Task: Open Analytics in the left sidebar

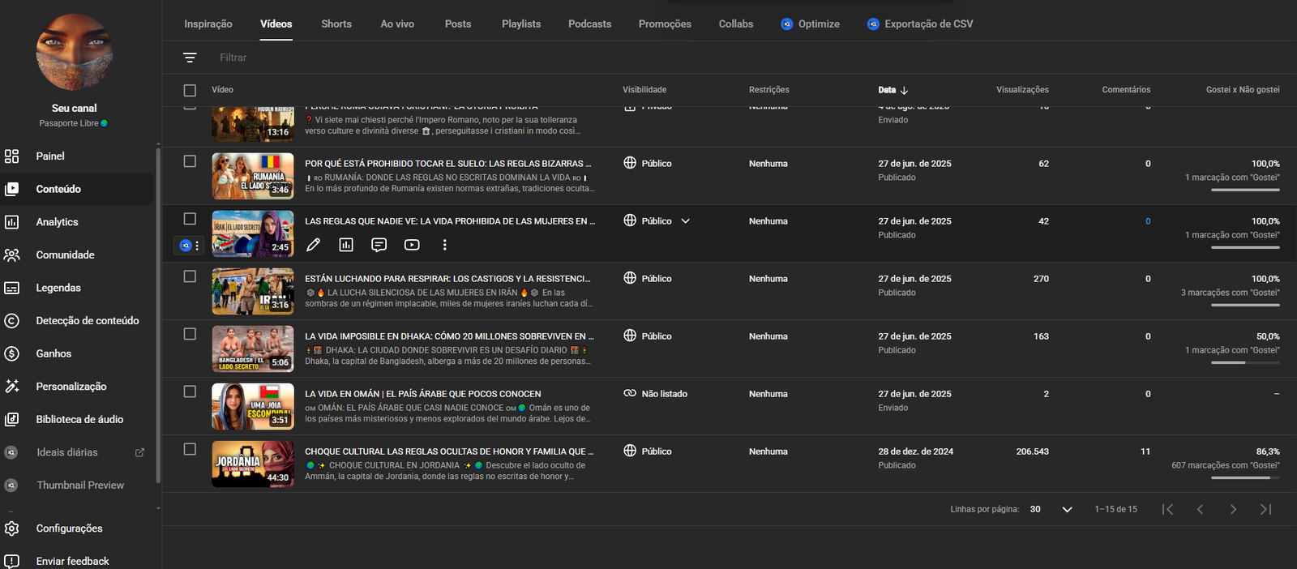Action: point(57,222)
